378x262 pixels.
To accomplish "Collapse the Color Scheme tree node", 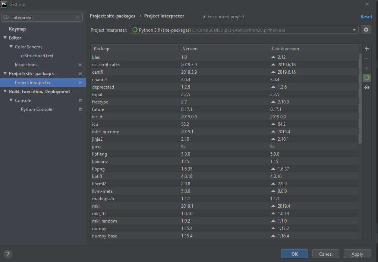I will pyautogui.click(x=11, y=47).
